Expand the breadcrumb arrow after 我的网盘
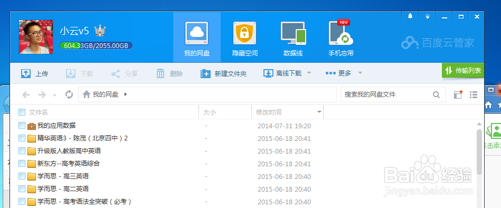Image resolution: width=501 pixels, height=208 pixels. [125, 94]
